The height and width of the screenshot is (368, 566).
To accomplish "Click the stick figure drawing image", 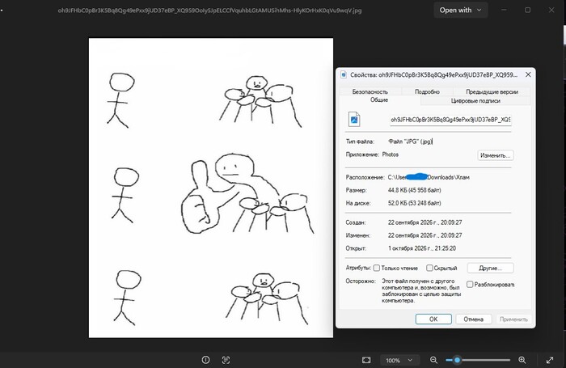I will point(211,188).
